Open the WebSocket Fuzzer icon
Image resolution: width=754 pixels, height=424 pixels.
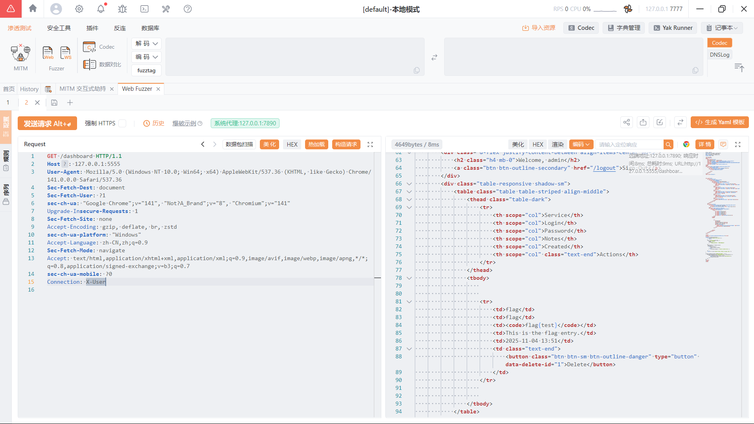coord(65,53)
